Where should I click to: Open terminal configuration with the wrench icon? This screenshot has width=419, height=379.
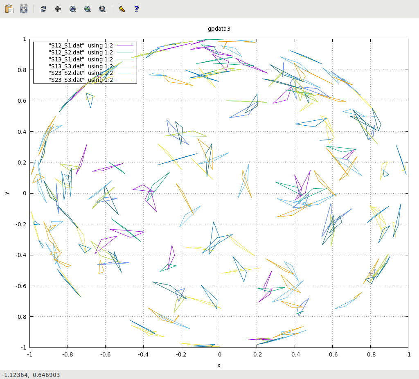122,9
